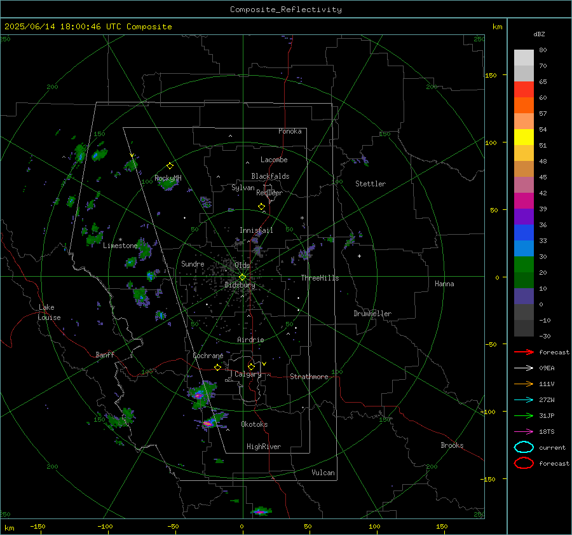Viewport: 572px width, 535px height.
Task: Click the magenta dBZ color swatch
Action: tap(524, 201)
